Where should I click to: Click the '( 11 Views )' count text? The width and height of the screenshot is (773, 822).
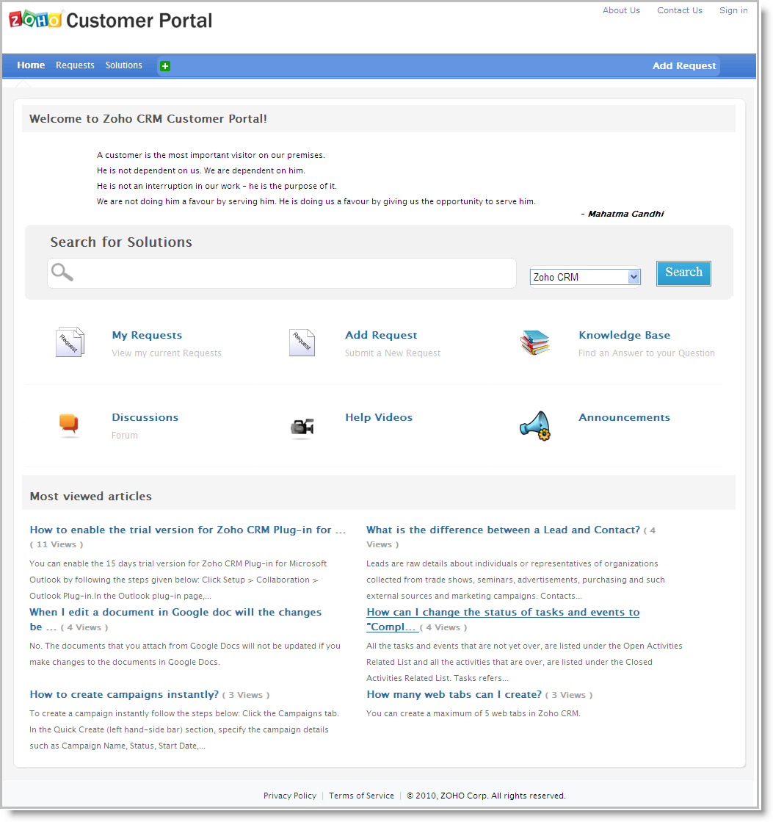point(57,544)
